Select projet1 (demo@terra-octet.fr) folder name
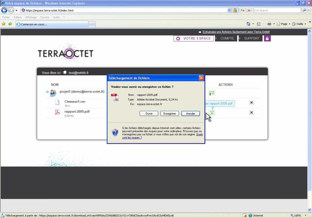This screenshot has width=312, height=218. [82, 92]
